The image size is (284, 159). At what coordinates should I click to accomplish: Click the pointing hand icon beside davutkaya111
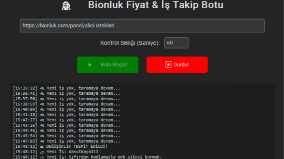tap(42, 152)
